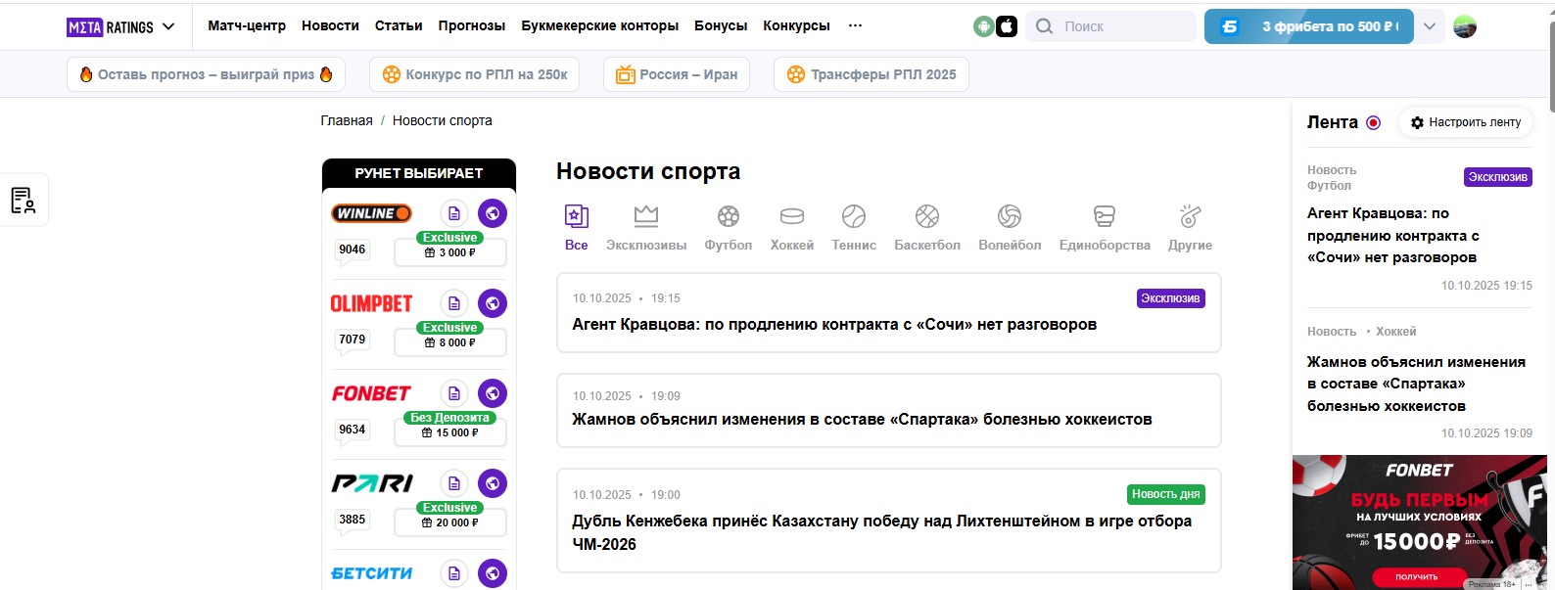This screenshot has height=590, width=1555.
Task: Select the Теннис category tab
Action: 854,228
